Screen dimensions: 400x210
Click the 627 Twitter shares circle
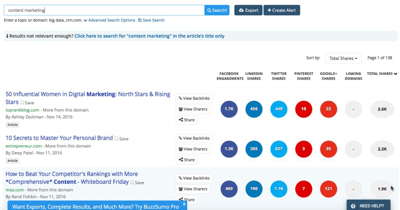click(x=279, y=149)
